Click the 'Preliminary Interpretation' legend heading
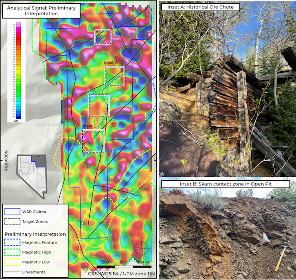This screenshot has height=280, width=296. [x=35, y=234]
